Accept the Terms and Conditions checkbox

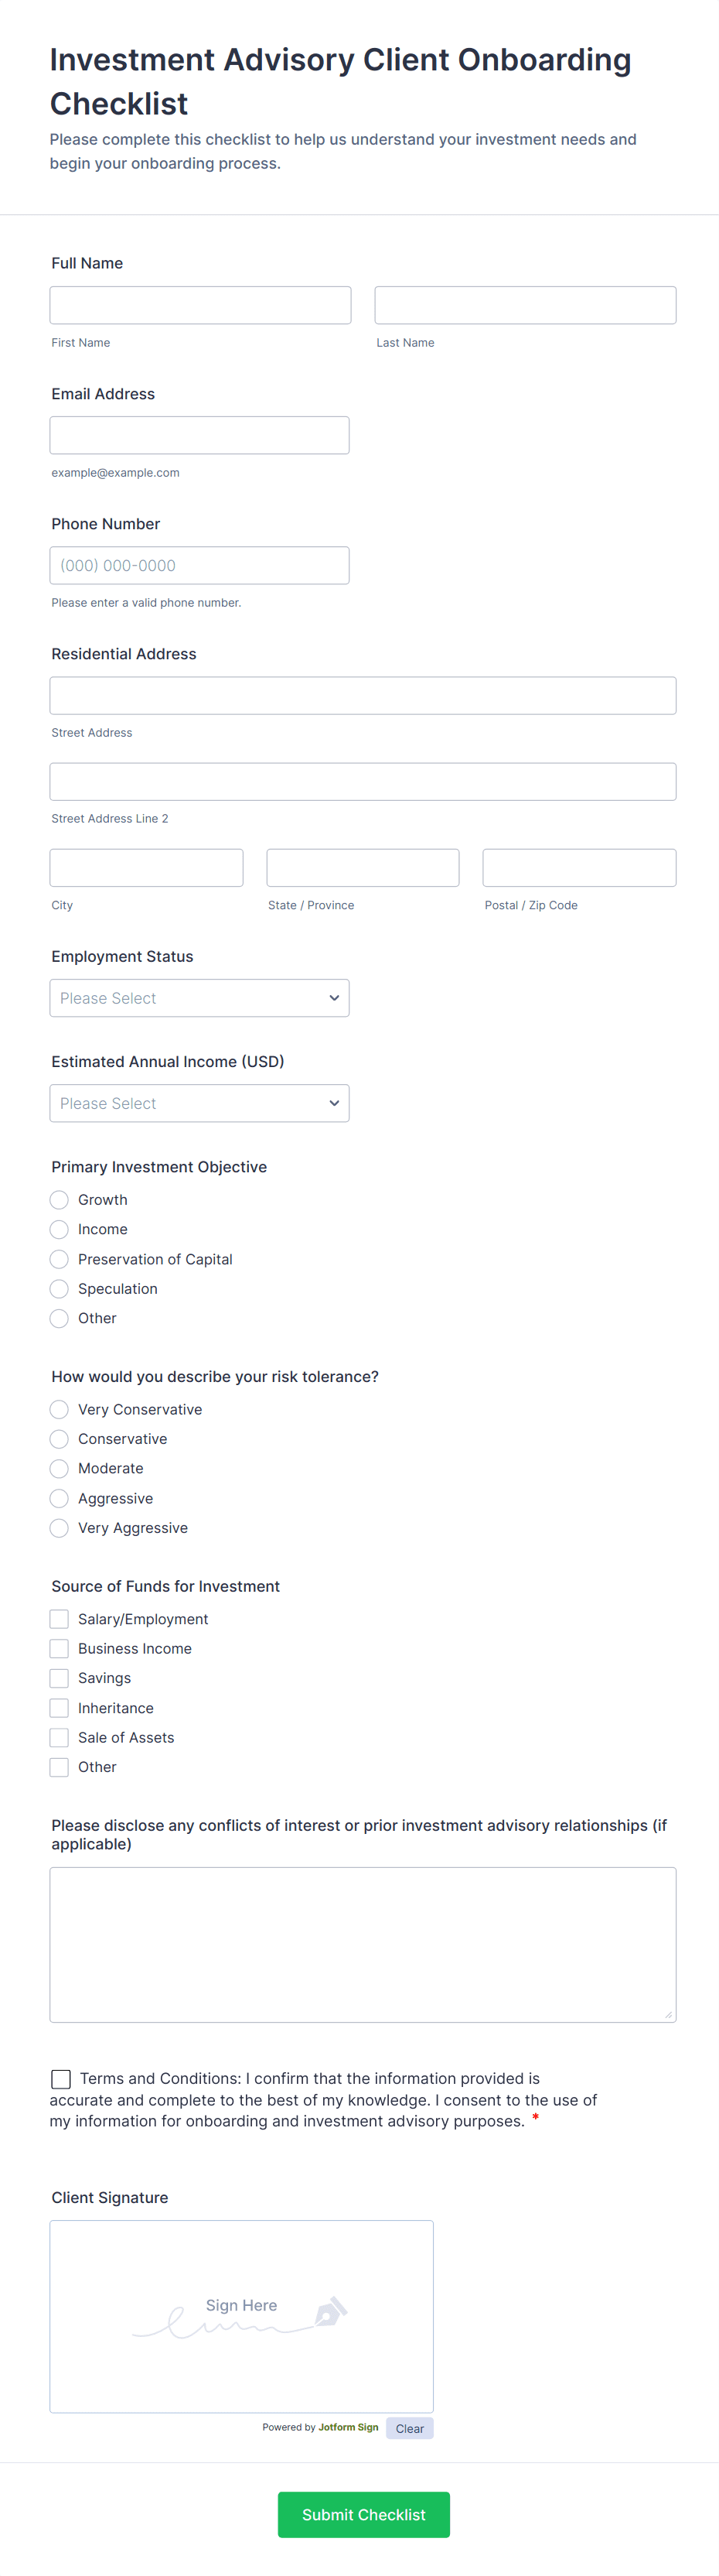tap(61, 2079)
